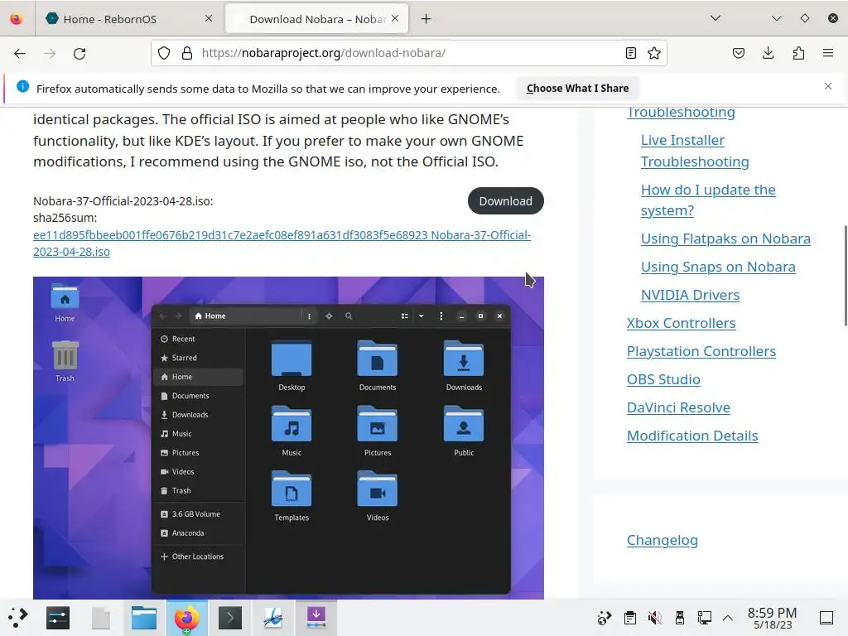Click the Nobara desktop screenshot image
This screenshot has width=848, height=636.
[x=288, y=438]
